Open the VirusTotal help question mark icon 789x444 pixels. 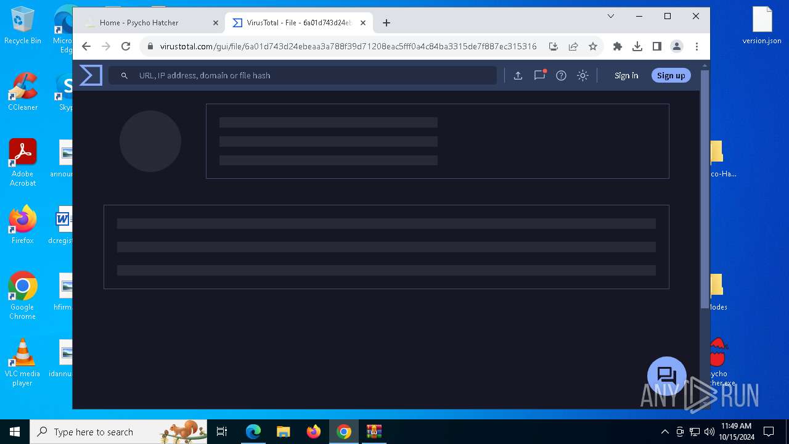[x=561, y=75]
